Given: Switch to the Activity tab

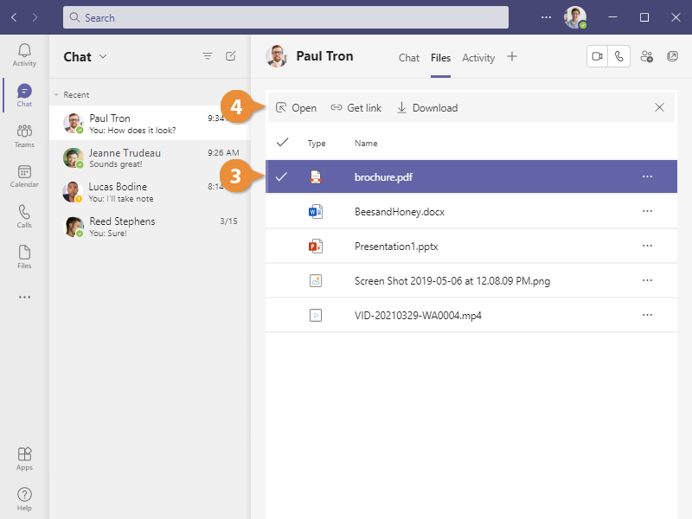Looking at the screenshot, I should 478,58.
